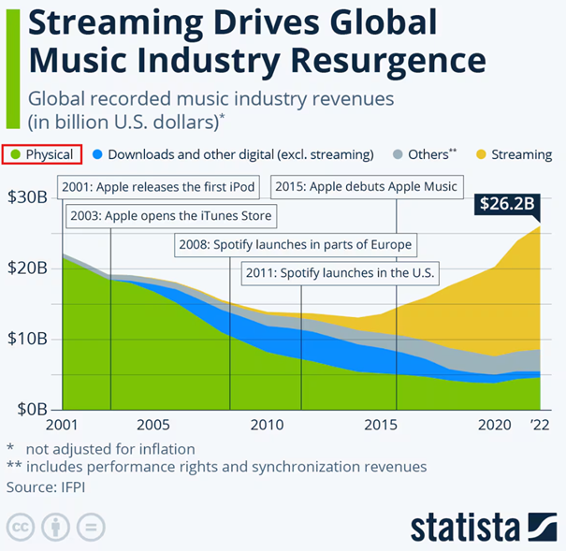Click the attribution person icon
Screen dimensions: 566x551
click(x=54, y=525)
